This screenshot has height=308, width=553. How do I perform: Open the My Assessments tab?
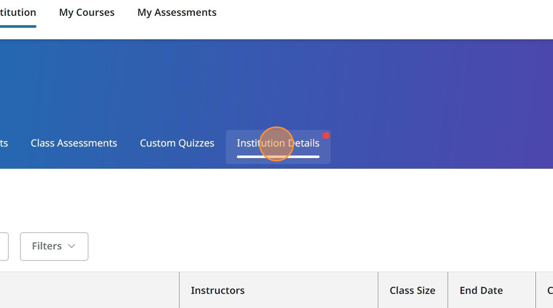(x=177, y=12)
